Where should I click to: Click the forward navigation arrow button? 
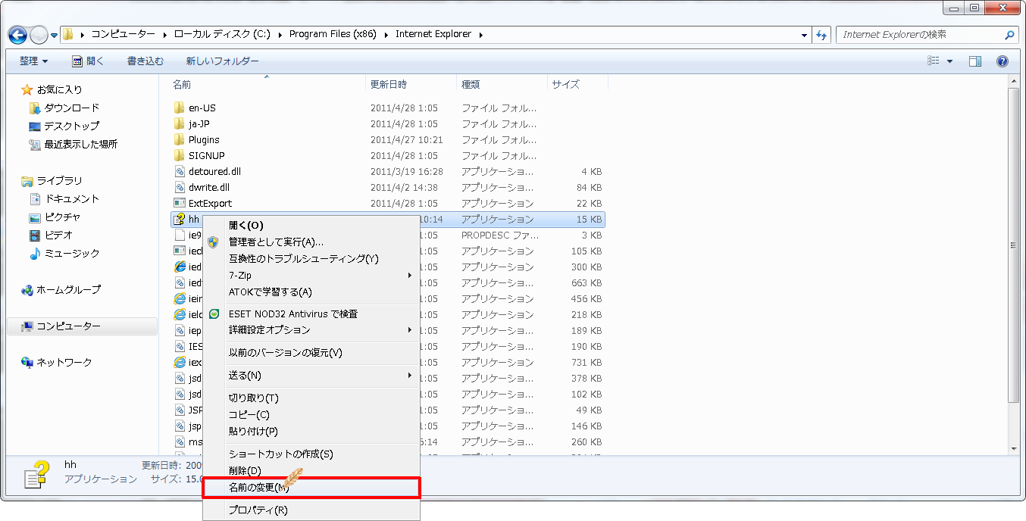pyautogui.click(x=38, y=35)
